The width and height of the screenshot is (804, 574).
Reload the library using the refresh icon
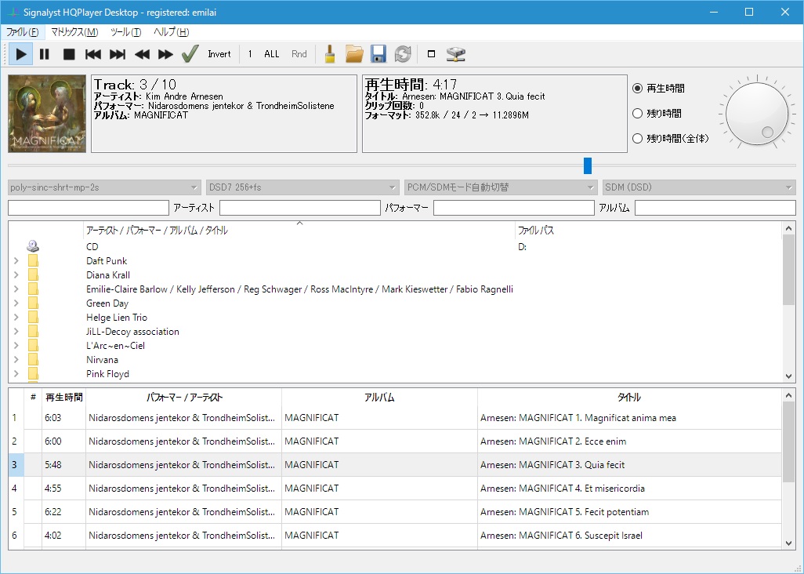[403, 53]
